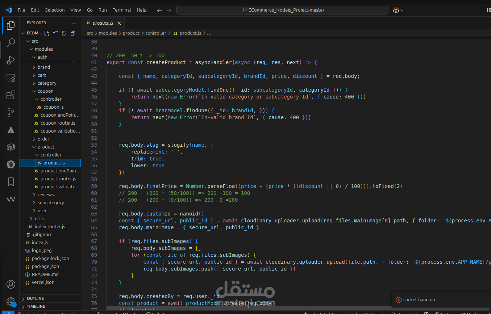Screen dimensions: 491x314
Task: Go forward using the right arrow
Action: (x=169, y=10)
